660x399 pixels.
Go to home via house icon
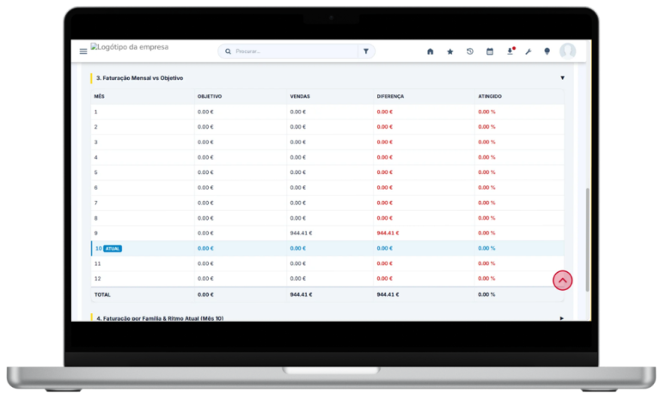tap(431, 51)
